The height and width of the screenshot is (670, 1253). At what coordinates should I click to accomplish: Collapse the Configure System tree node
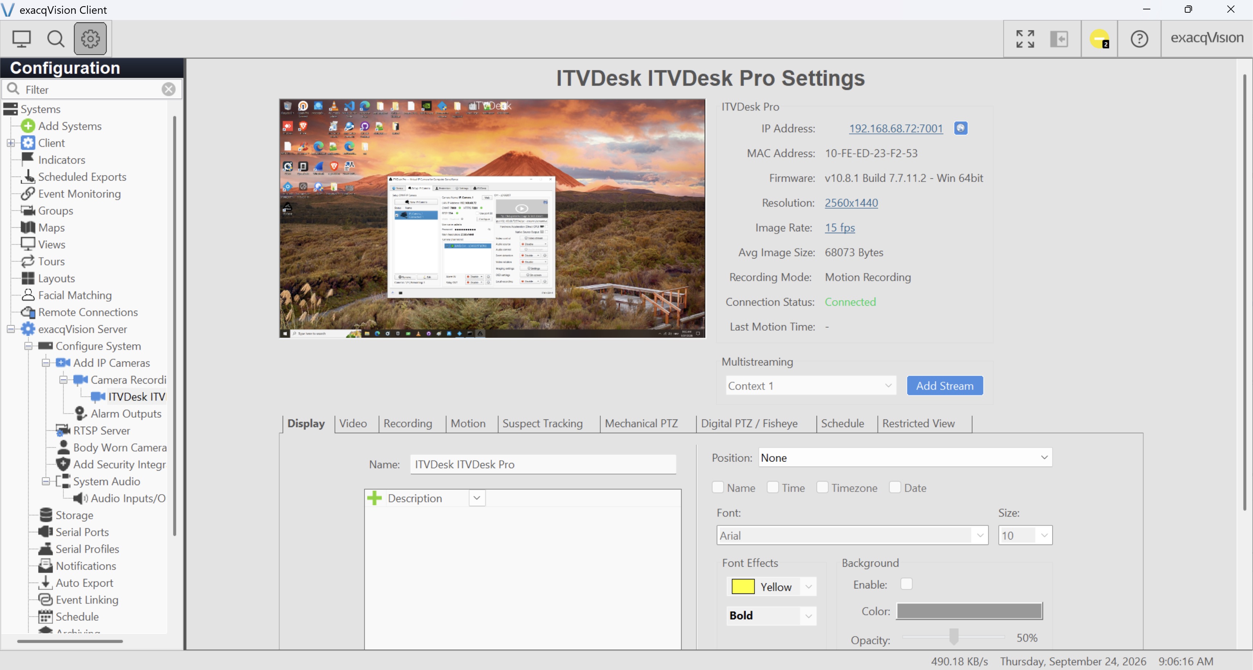28,346
